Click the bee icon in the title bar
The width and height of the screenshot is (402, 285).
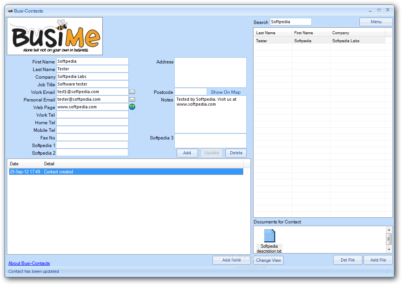coord(10,11)
